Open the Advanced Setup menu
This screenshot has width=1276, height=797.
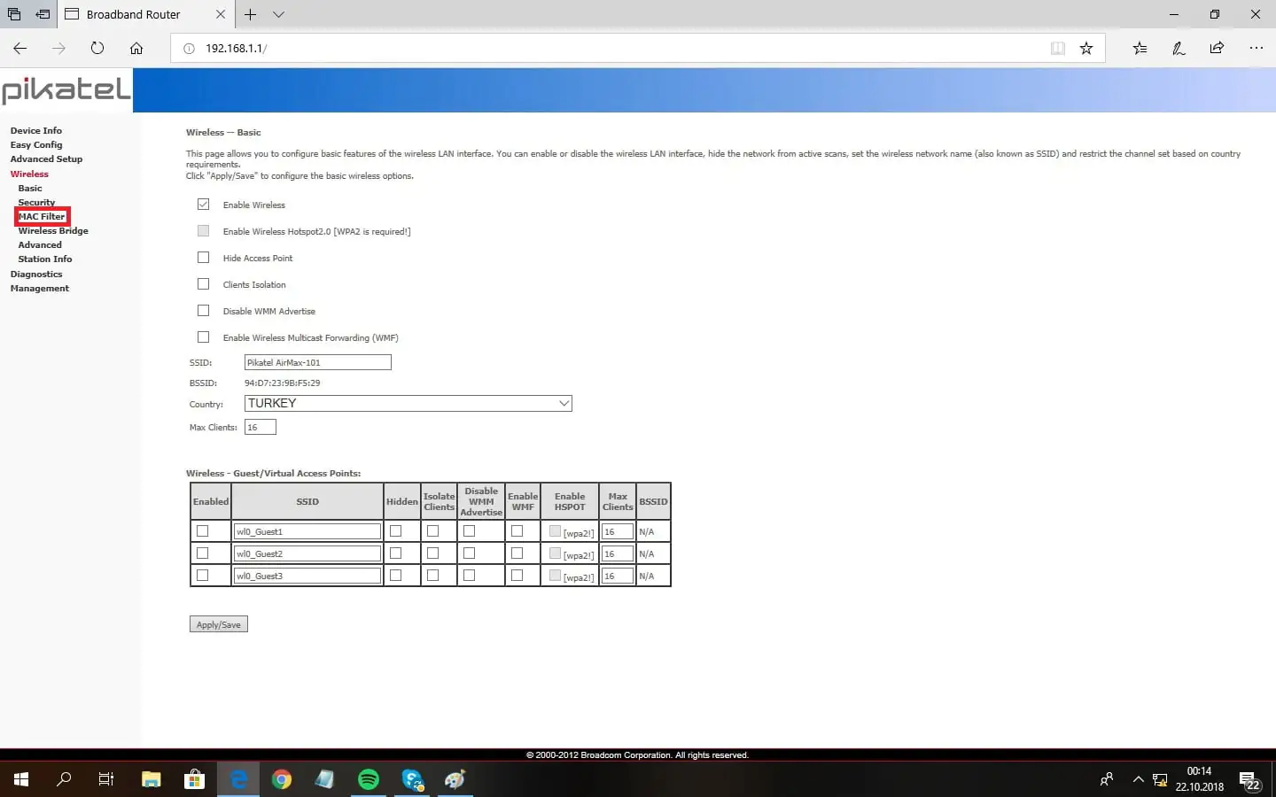tap(46, 159)
